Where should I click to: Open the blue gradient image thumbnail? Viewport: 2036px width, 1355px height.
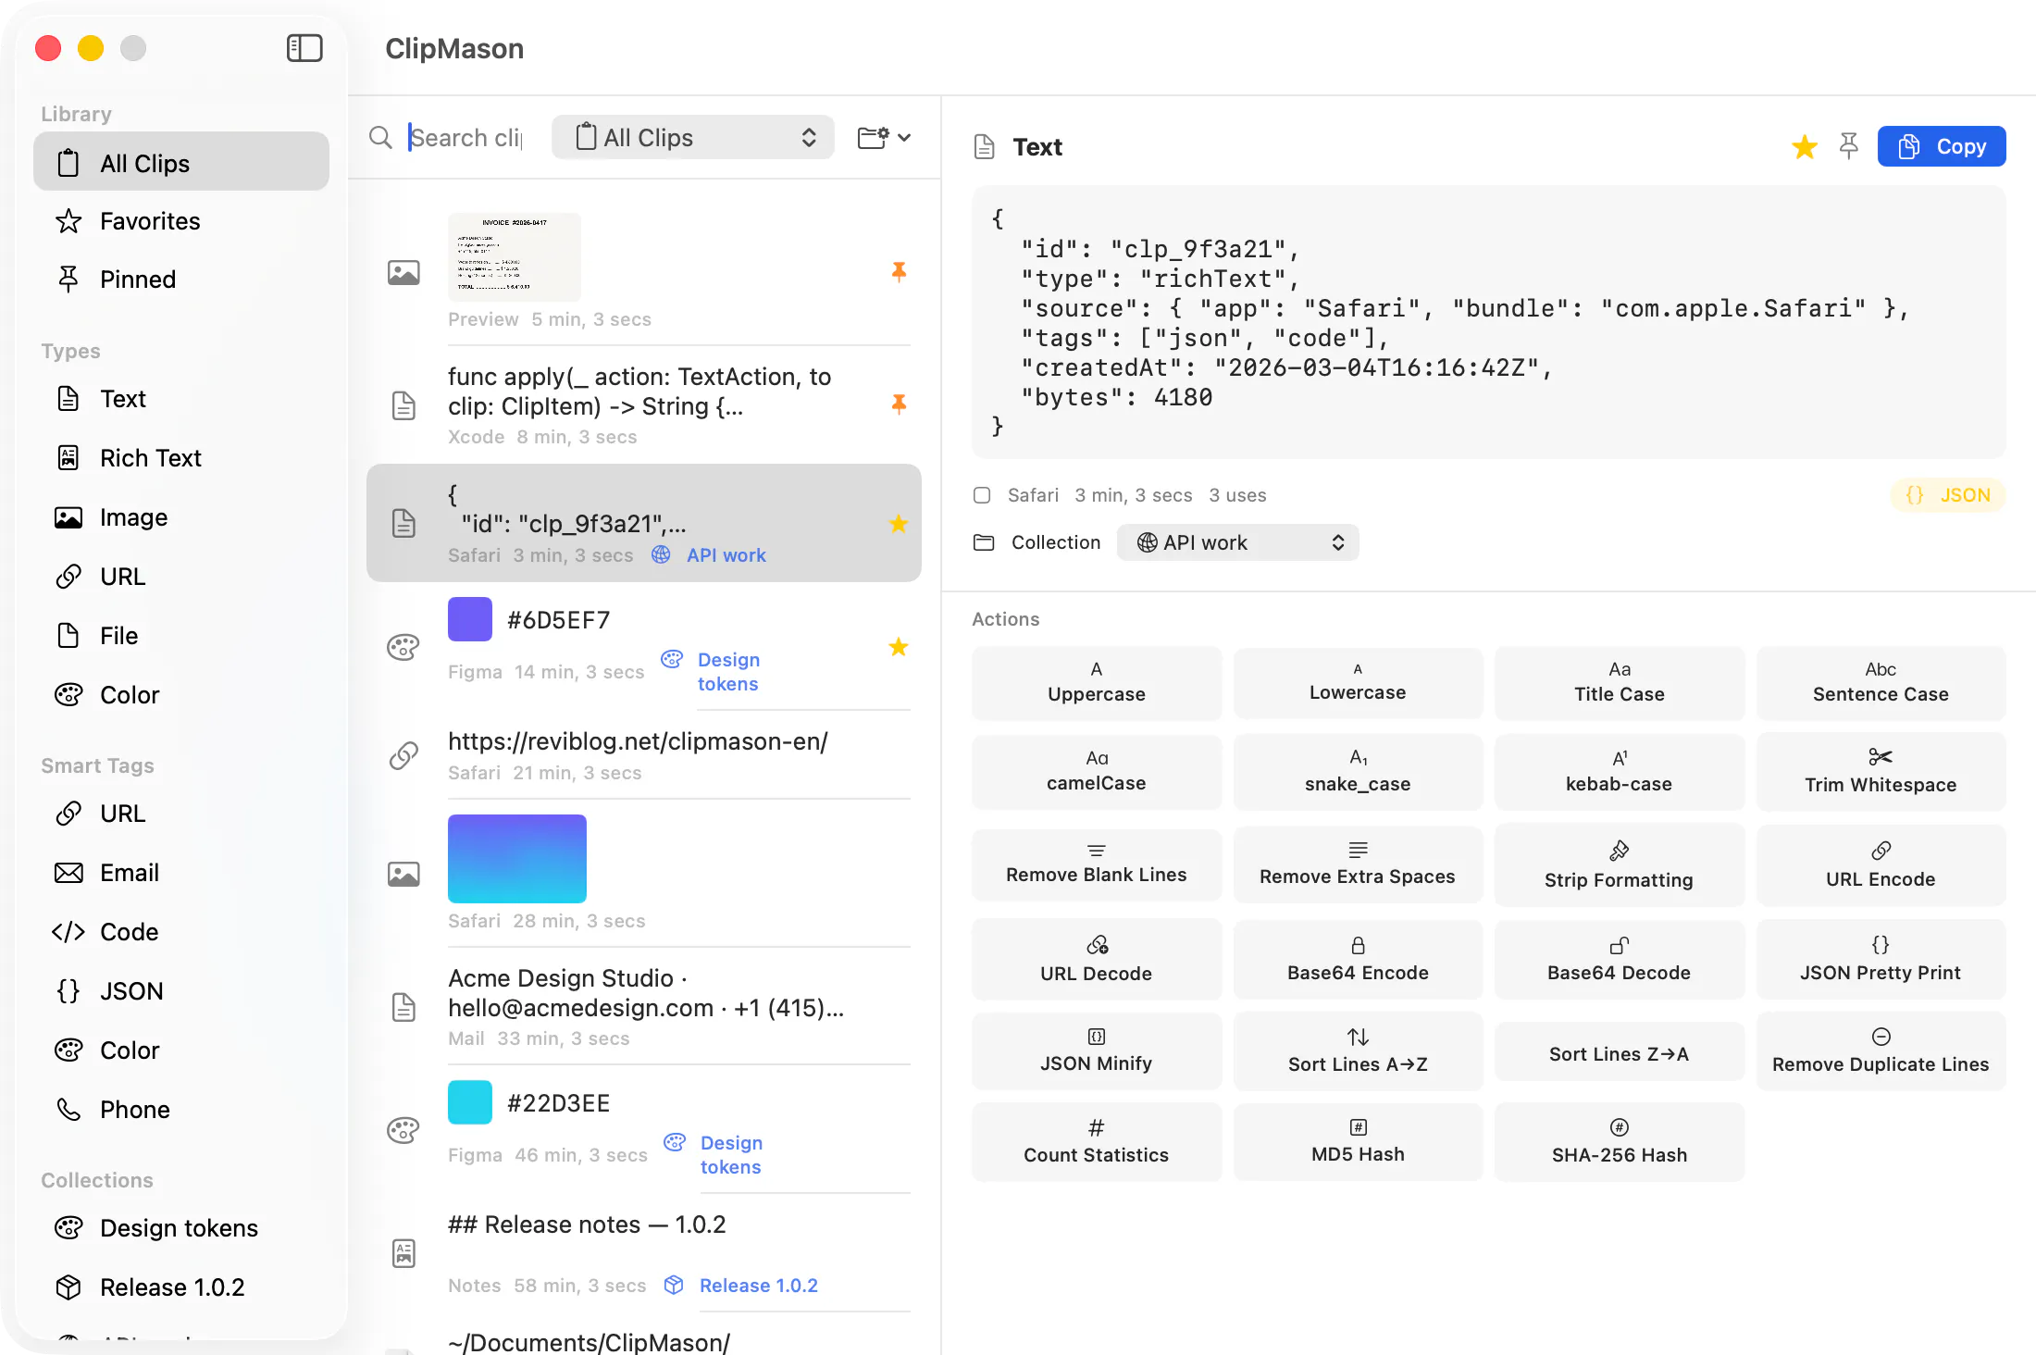tap(517, 858)
